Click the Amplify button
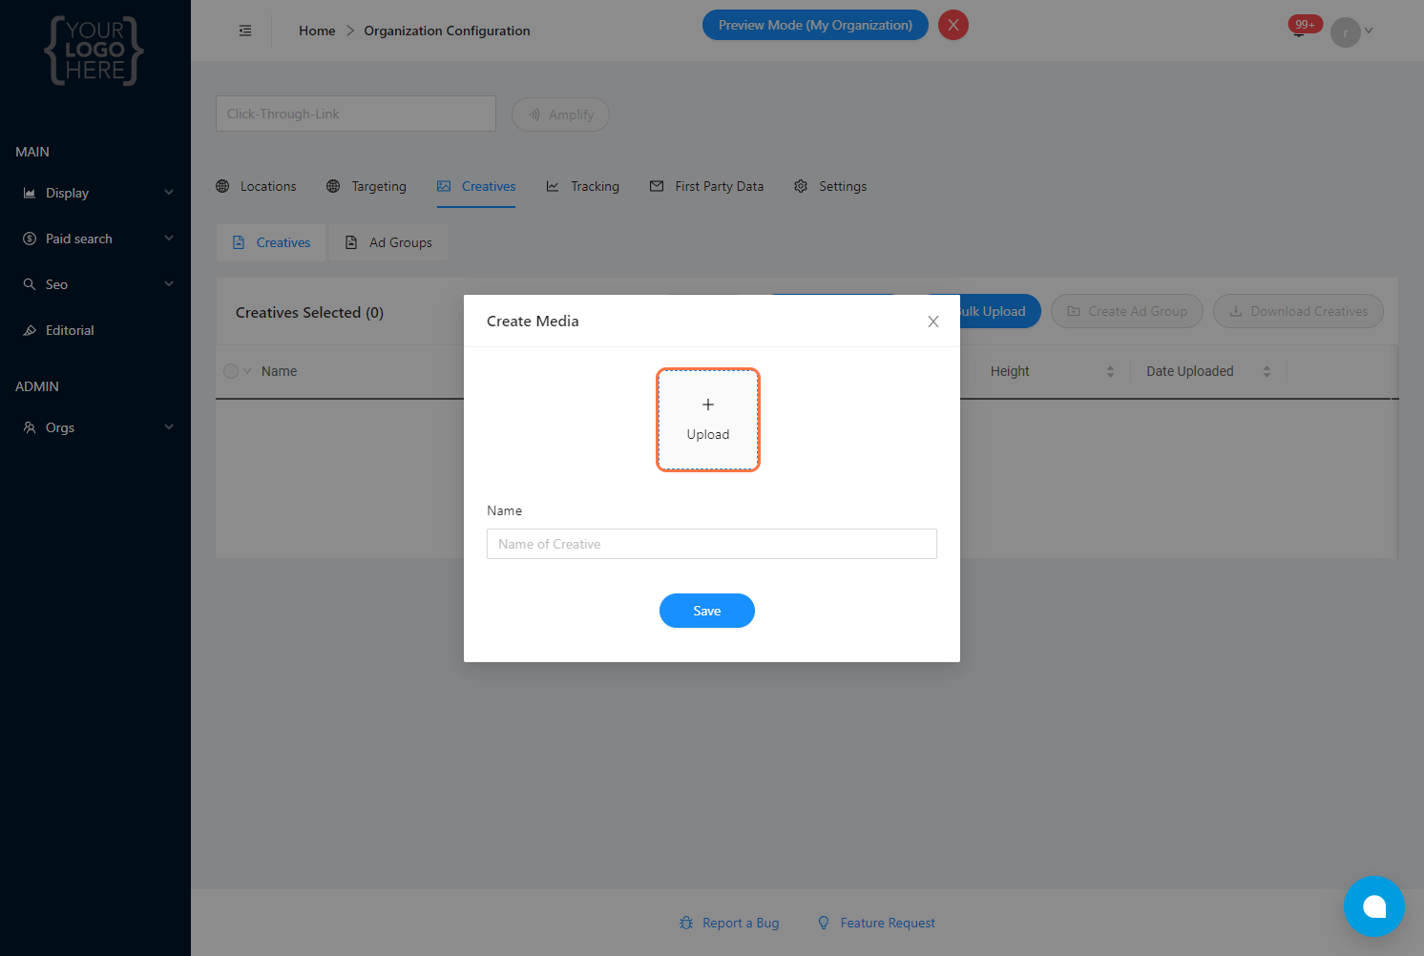 (x=560, y=114)
